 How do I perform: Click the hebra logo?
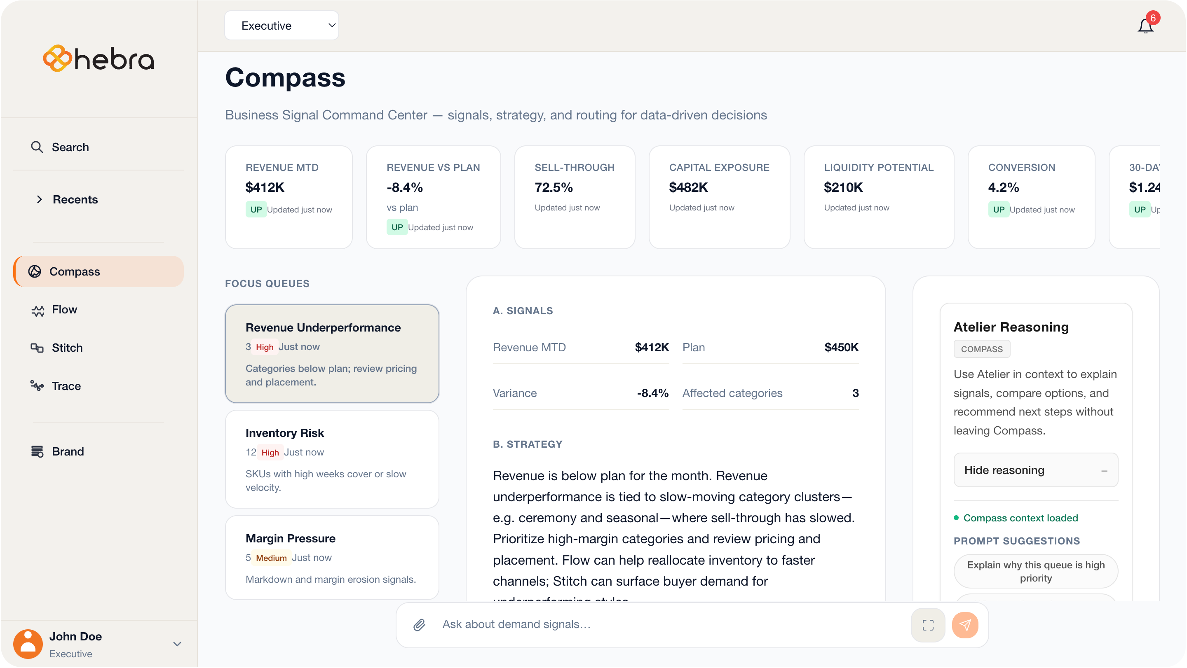(x=98, y=58)
